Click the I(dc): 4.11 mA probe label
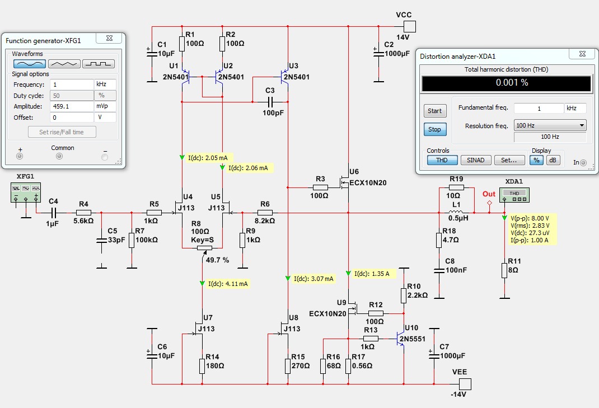Screen dimensions: 599x408 (228, 284)
